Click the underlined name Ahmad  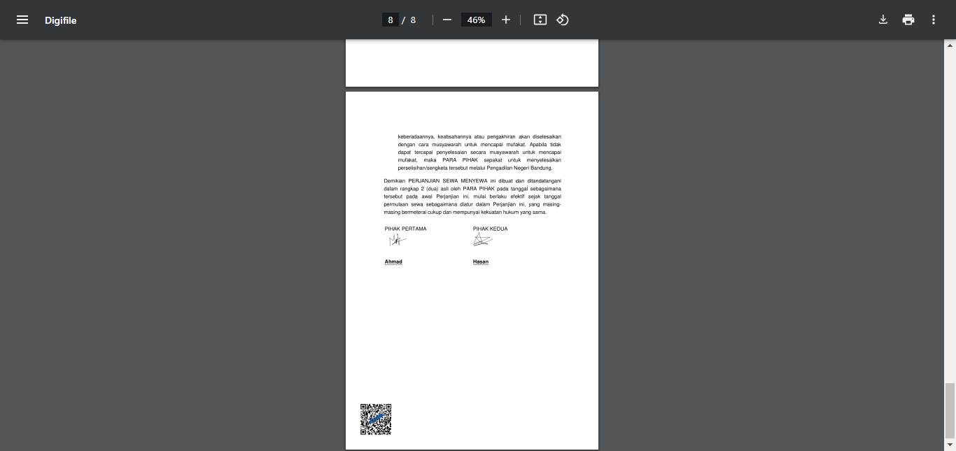point(393,262)
